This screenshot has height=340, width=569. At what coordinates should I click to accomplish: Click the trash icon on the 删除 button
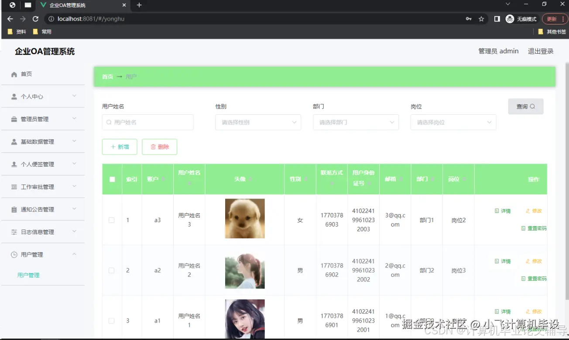(154, 147)
